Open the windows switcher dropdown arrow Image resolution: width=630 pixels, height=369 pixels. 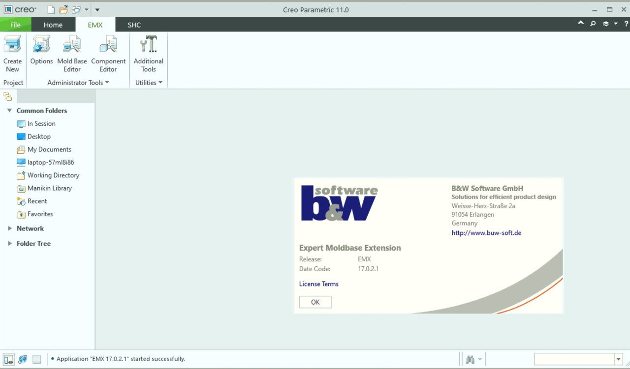tap(86, 10)
